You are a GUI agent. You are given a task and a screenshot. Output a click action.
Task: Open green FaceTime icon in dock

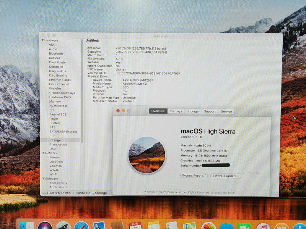tap(244, 227)
